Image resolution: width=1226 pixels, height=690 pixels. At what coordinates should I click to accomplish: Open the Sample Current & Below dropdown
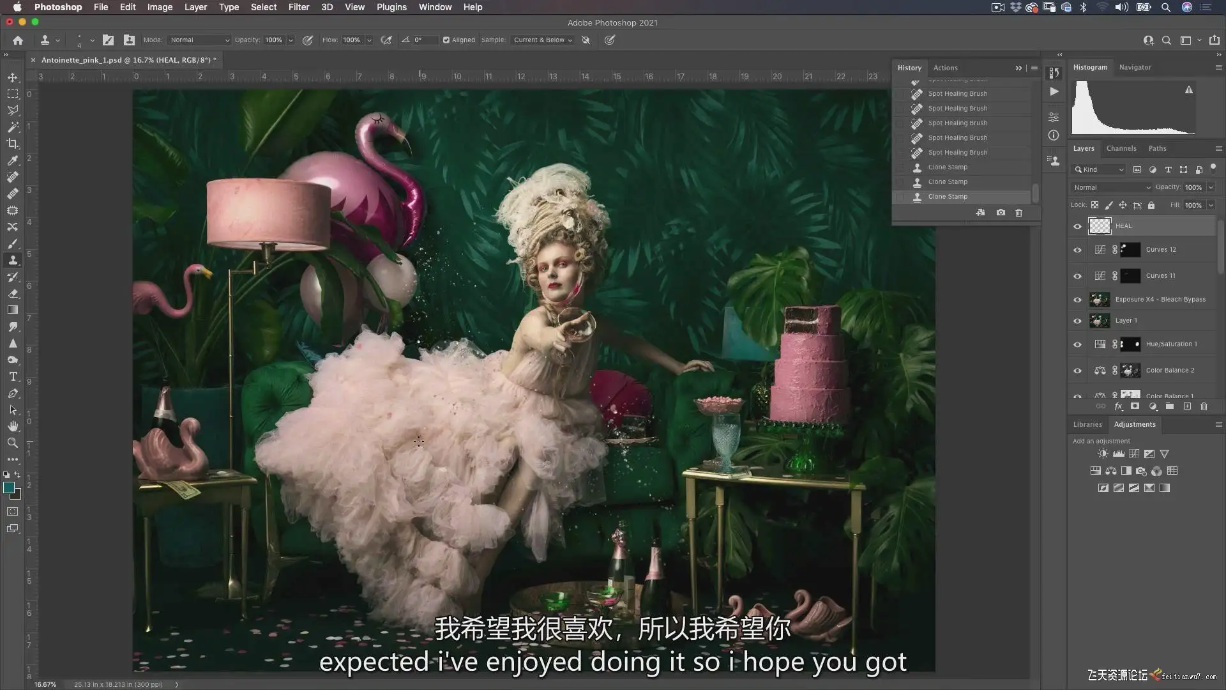[x=543, y=40]
